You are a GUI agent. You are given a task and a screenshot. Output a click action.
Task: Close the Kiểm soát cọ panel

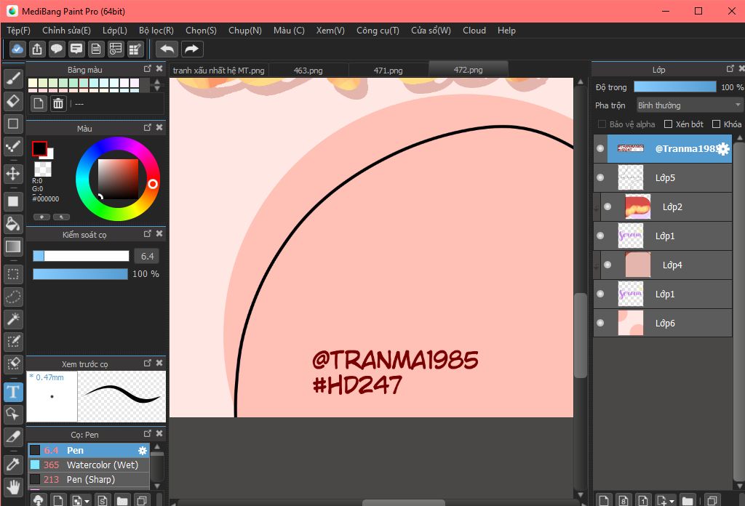click(159, 233)
